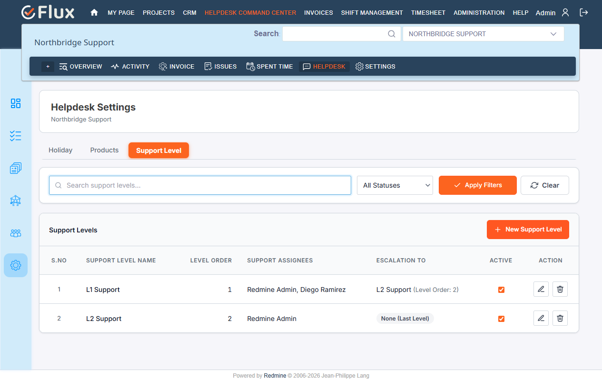Follow the Redmine link in the footer
The width and height of the screenshot is (602, 381).
[x=275, y=376]
